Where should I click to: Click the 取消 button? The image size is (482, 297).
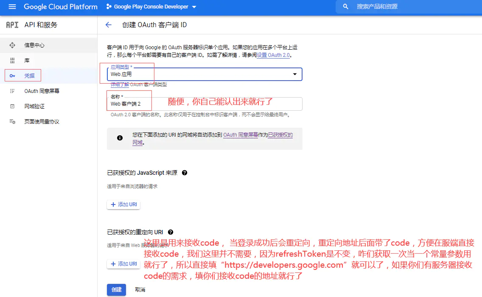point(140,290)
